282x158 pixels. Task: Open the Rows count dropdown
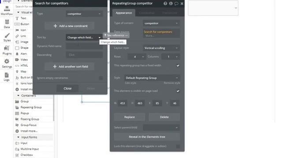[x=137, y=57]
